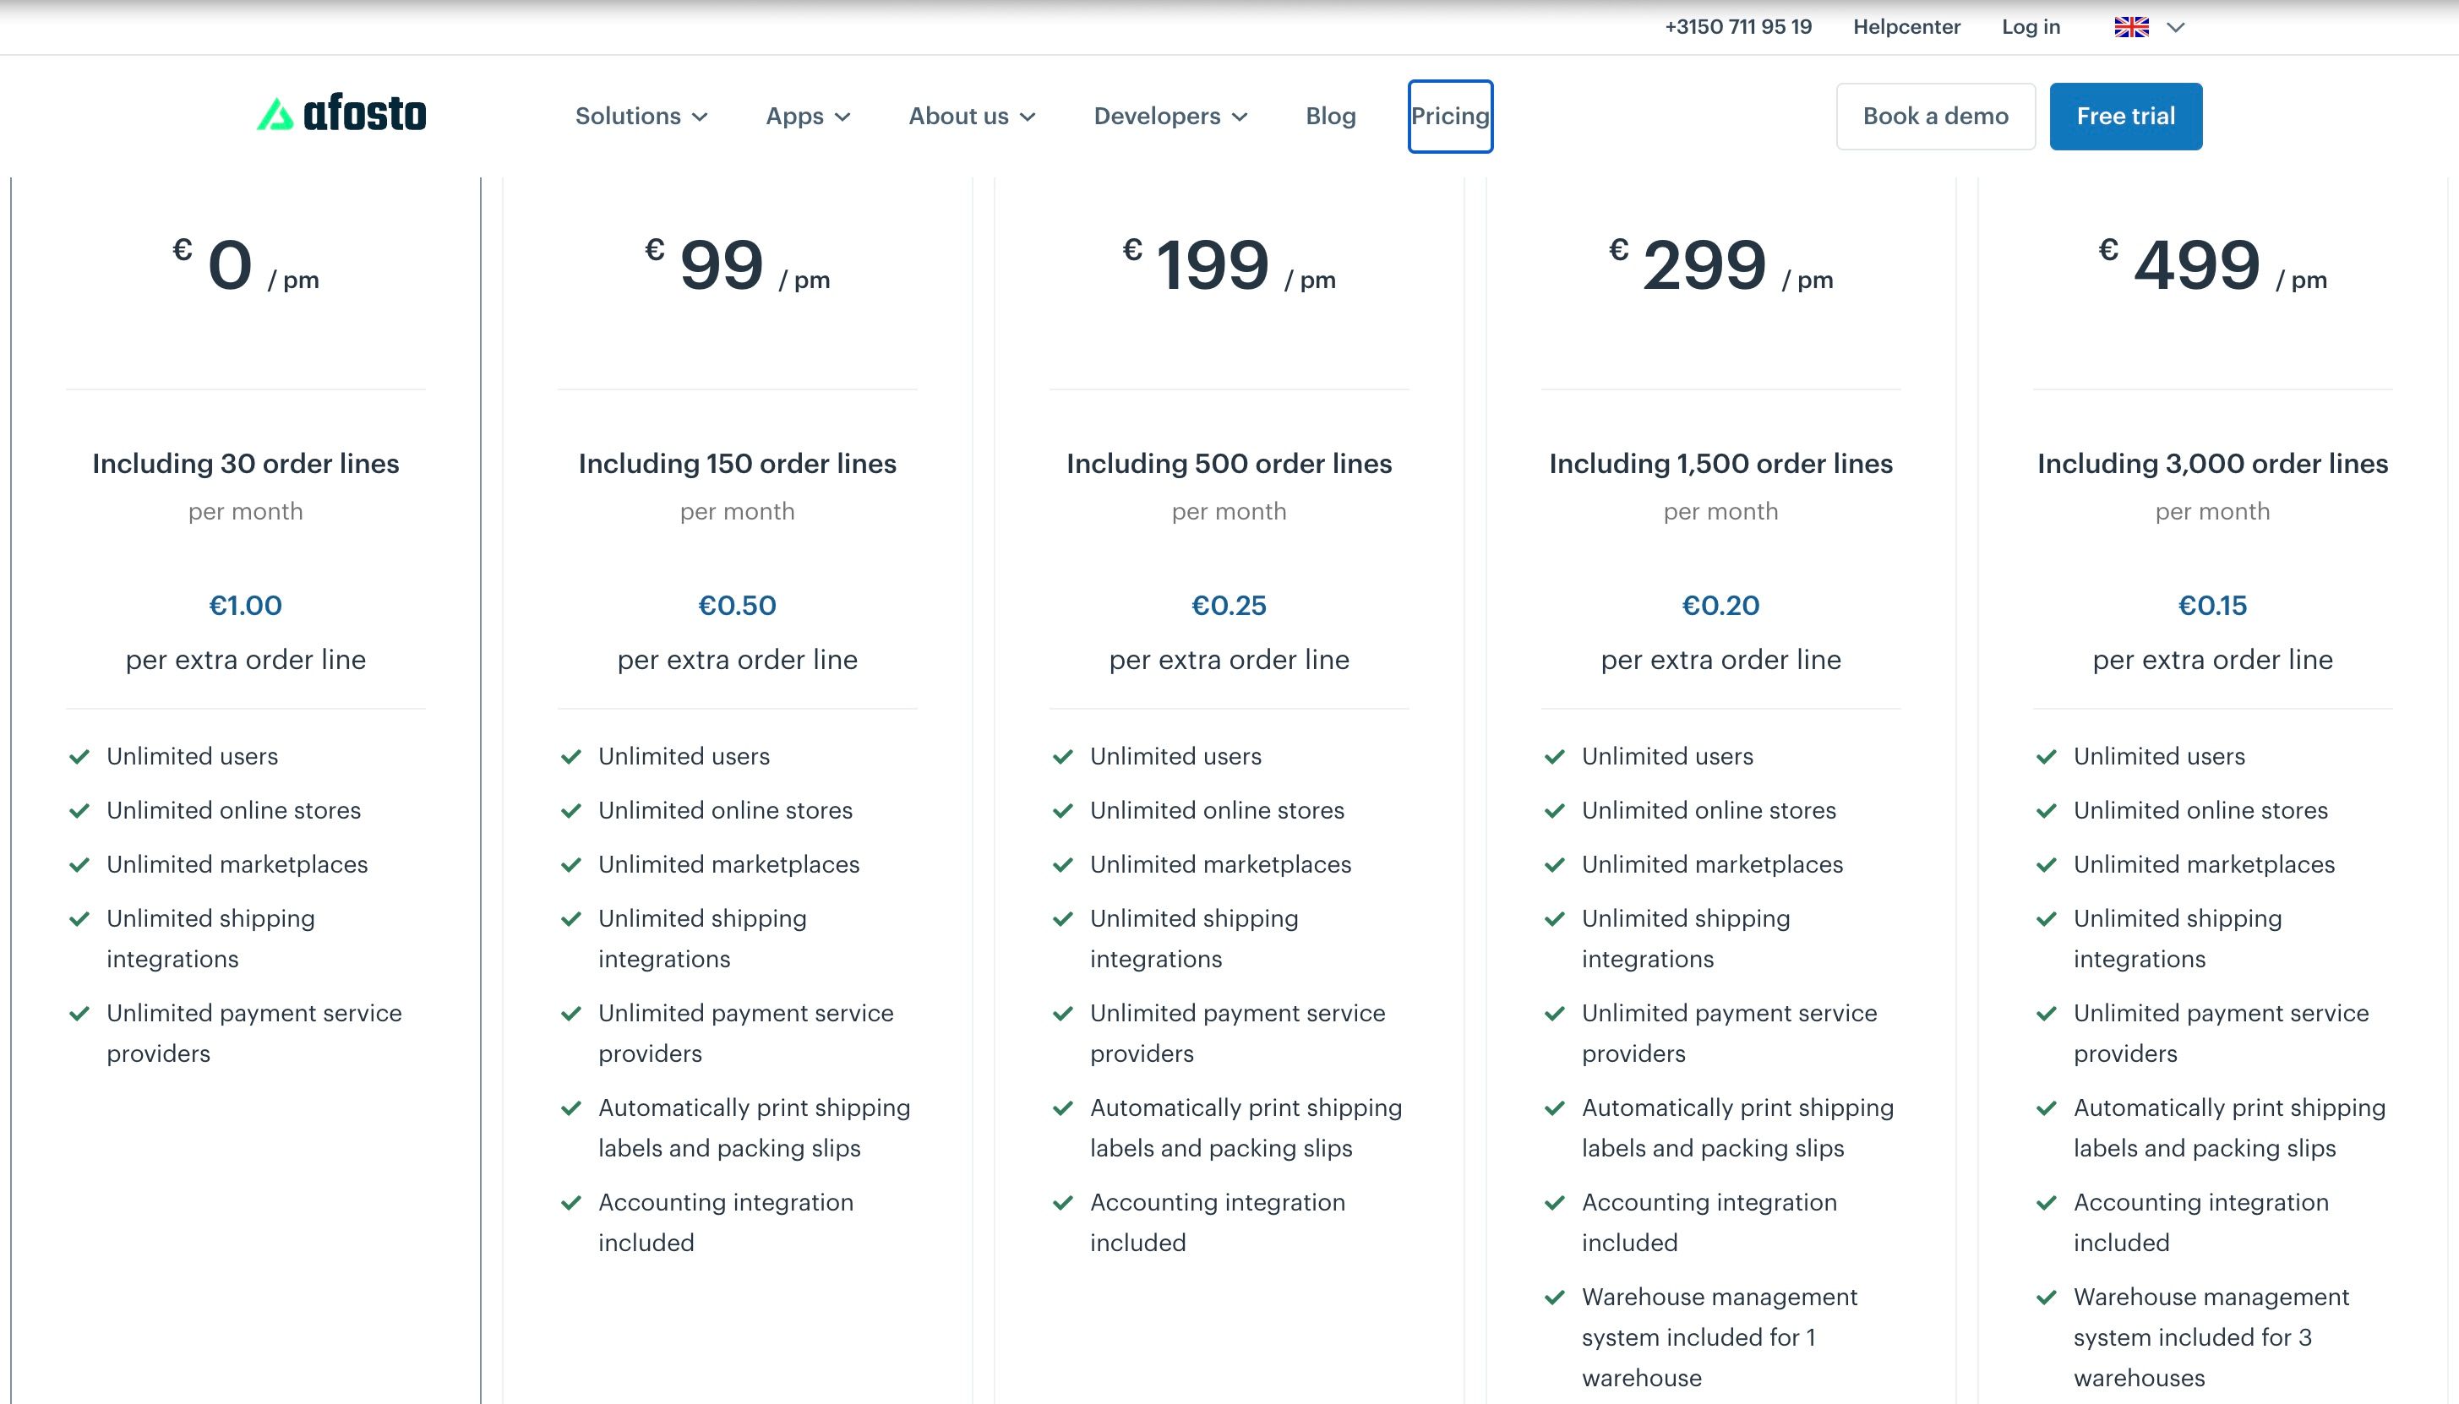Click checkmark beside Unlimited marketplaces in €0 plan
2459x1404 pixels.
coord(80,865)
